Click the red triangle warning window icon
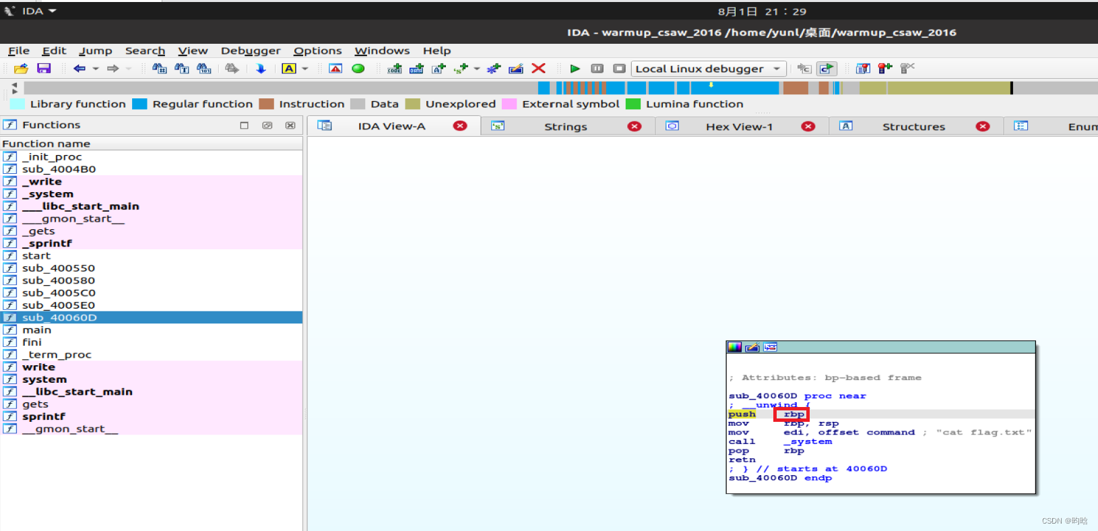The width and height of the screenshot is (1098, 531). 335,69
